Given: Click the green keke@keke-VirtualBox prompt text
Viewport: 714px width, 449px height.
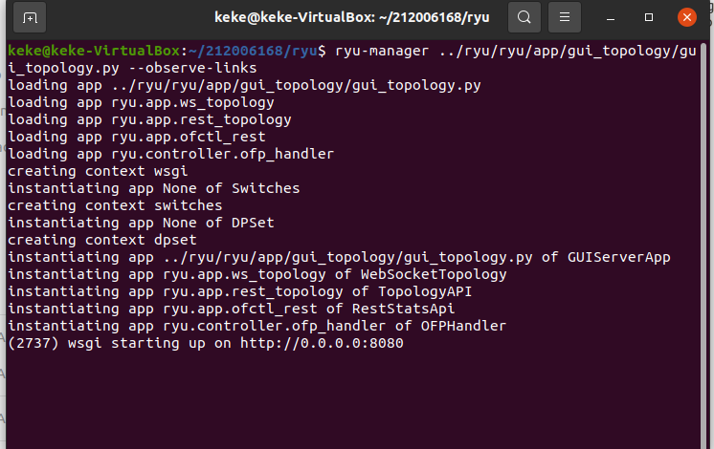Looking at the screenshot, I should pyautogui.click(x=94, y=51).
